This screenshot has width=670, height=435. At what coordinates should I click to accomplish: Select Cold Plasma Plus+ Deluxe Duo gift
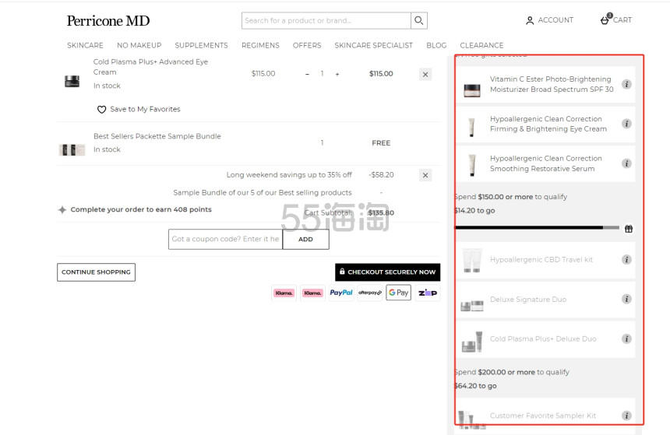tap(545, 339)
